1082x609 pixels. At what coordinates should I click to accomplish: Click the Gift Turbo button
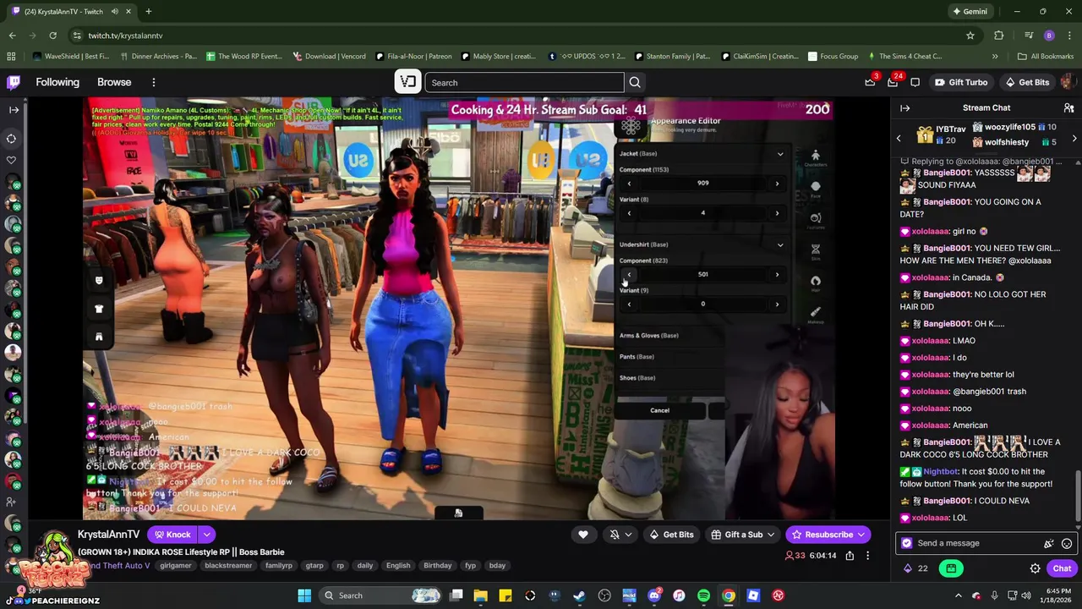click(x=961, y=82)
